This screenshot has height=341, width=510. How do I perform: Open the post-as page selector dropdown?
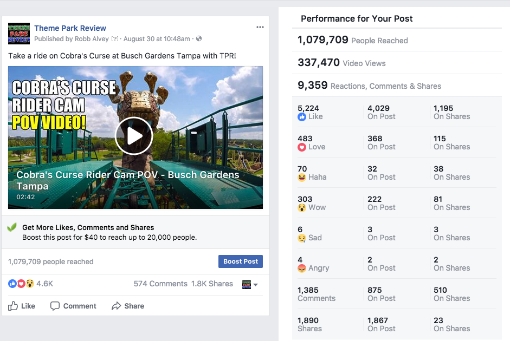click(x=250, y=285)
